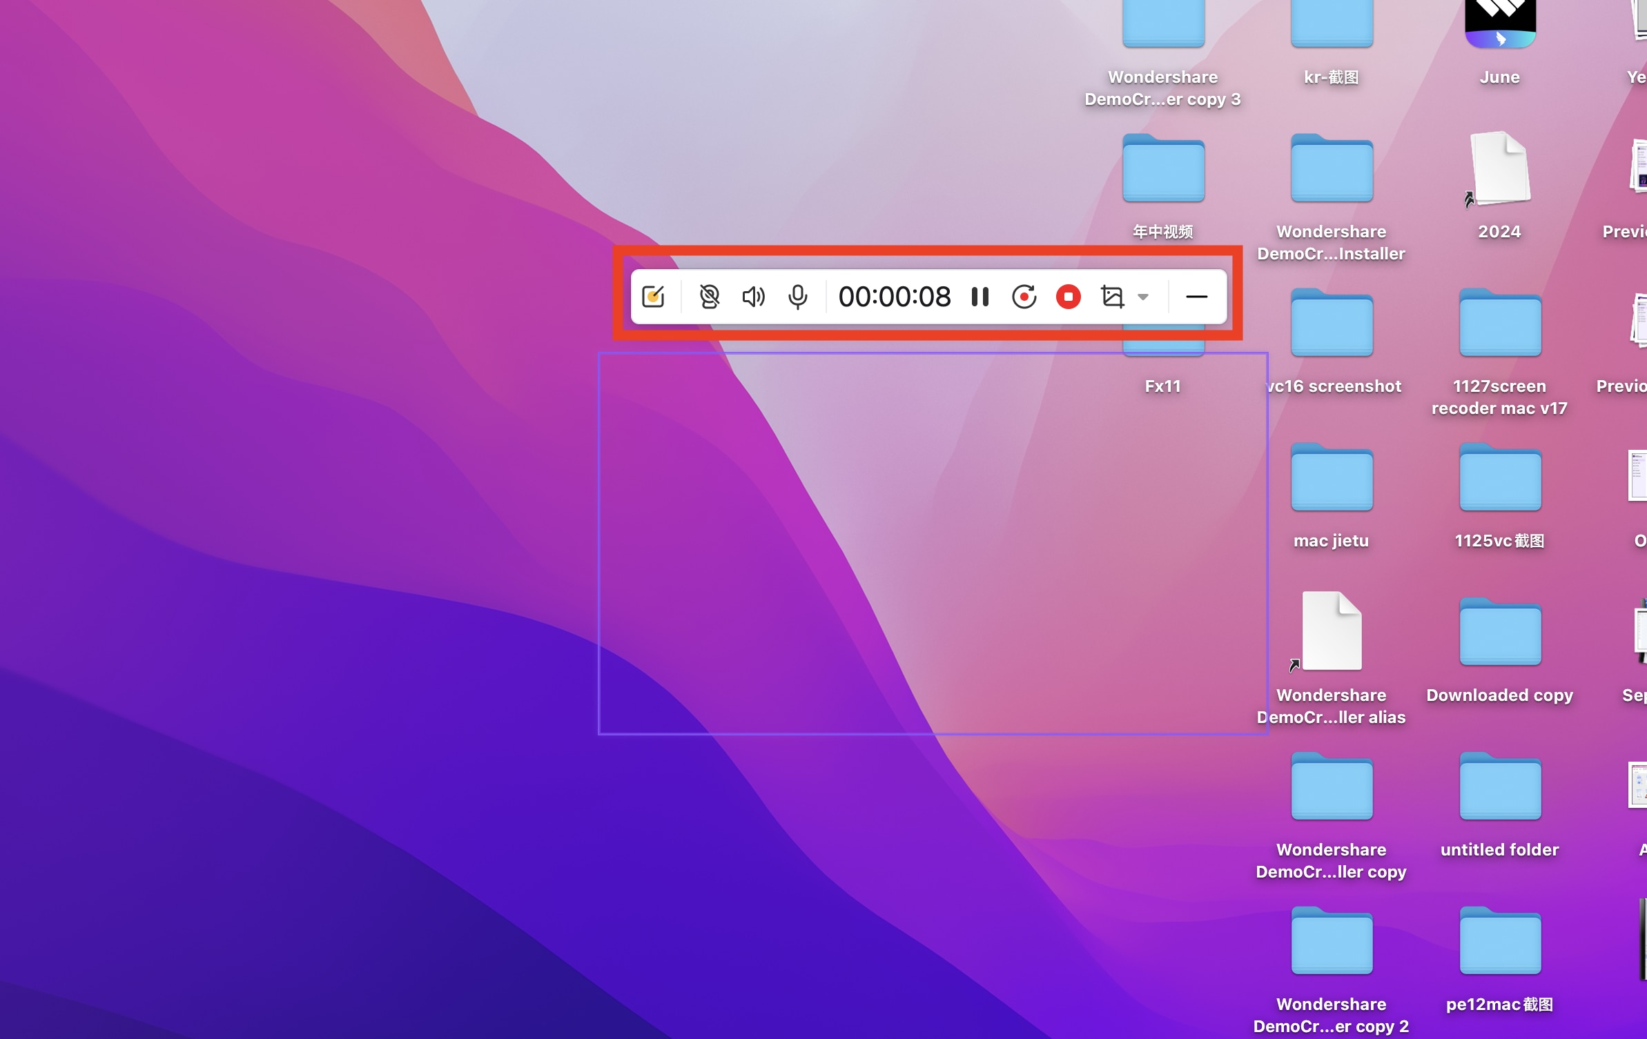Select the untitled folder icon

click(x=1500, y=788)
